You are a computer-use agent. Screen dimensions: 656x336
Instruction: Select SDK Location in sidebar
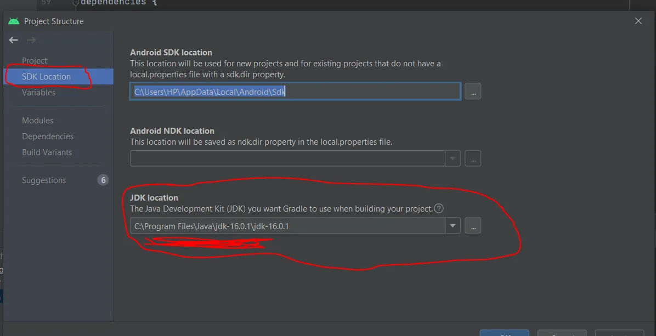(x=59, y=77)
